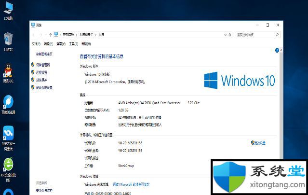
Task: Navigate back with the Back arrow
Action: click(x=34, y=35)
